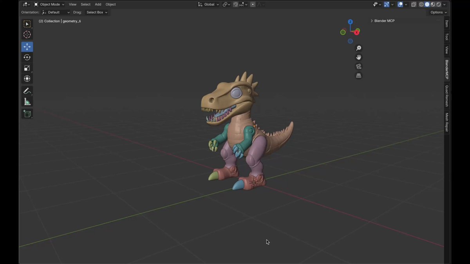The width and height of the screenshot is (470, 264).
Task: Toggle viewport gizmos display
Action: coord(387,4)
